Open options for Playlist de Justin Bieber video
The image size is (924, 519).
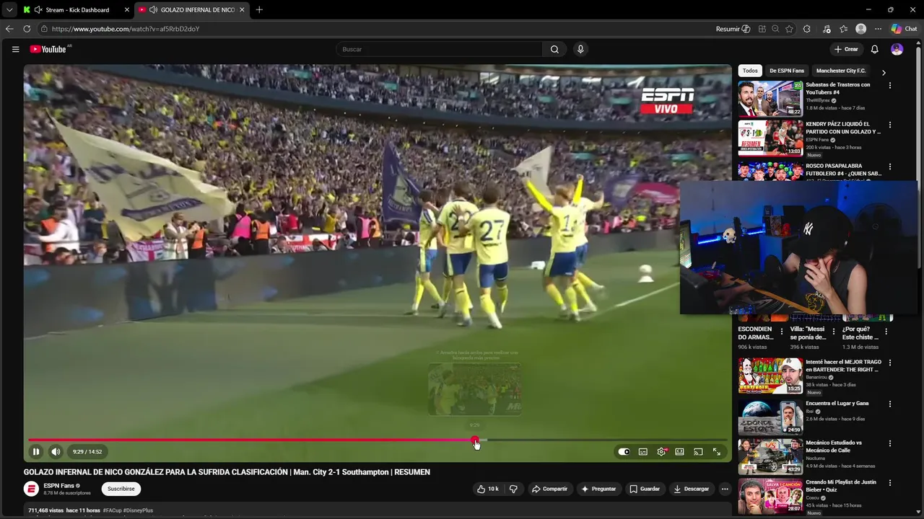pyautogui.click(x=889, y=483)
